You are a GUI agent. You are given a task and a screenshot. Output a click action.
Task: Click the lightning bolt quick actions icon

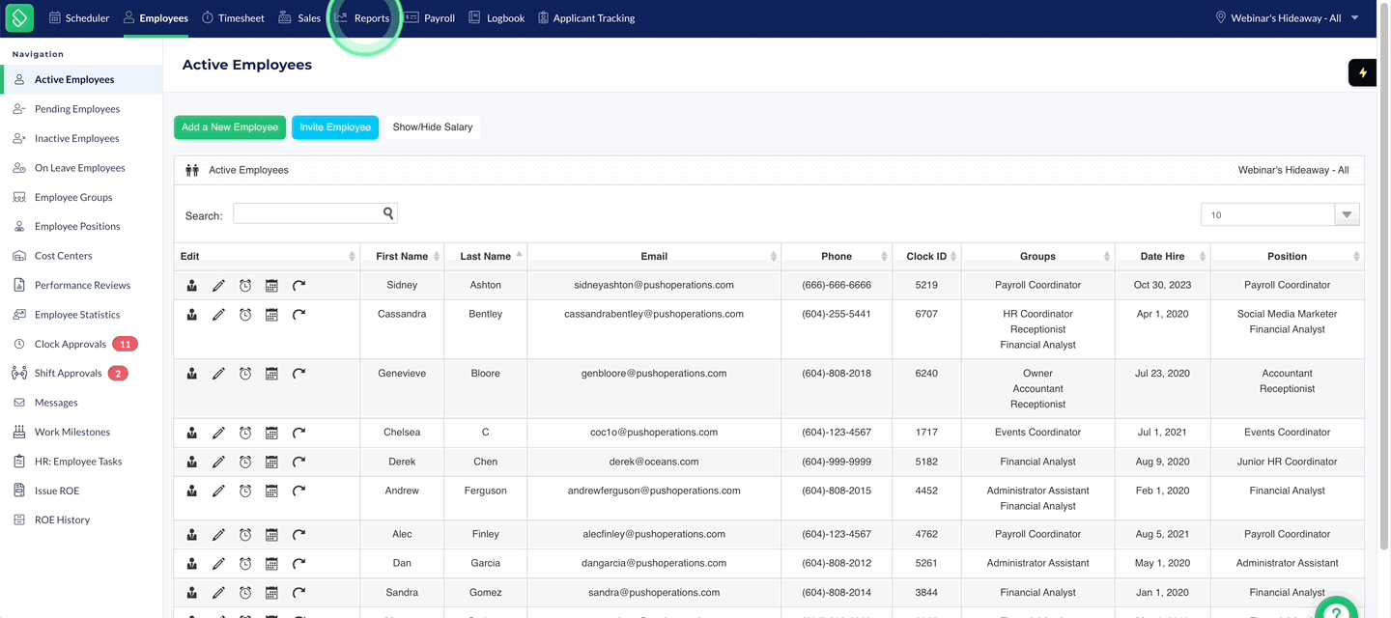[1363, 72]
